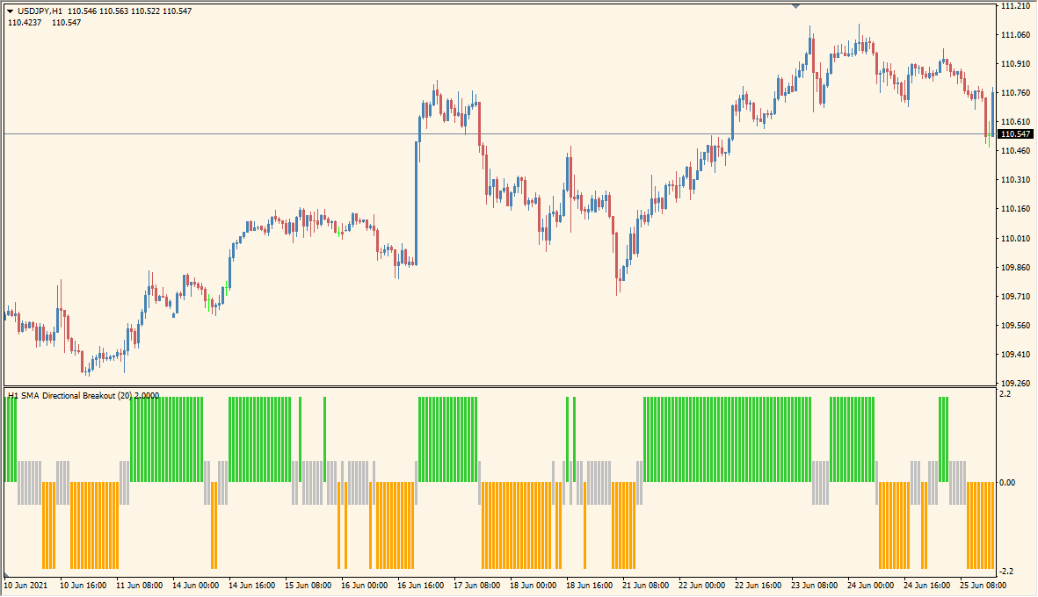Image resolution: width=1038 pixels, height=597 pixels.
Task: Click the 18 Jun 16:00 time label
Action: [589, 585]
